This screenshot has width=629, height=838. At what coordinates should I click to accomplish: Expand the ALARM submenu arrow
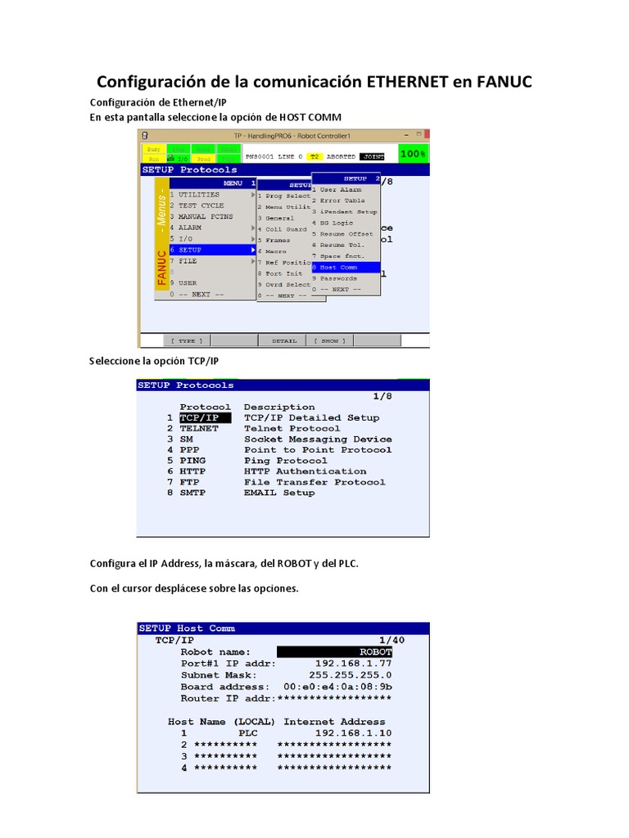(x=254, y=228)
